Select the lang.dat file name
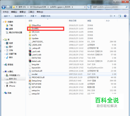Image resolution: width=130 pixels, height=116 pixels. (35, 64)
